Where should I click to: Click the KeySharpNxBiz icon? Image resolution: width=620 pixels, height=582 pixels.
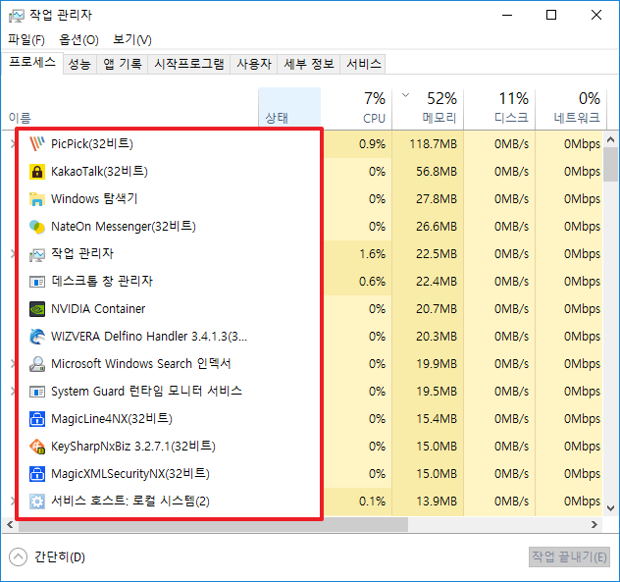pyautogui.click(x=36, y=447)
